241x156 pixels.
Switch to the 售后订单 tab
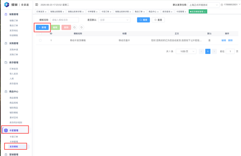pyautogui.click(x=139, y=12)
